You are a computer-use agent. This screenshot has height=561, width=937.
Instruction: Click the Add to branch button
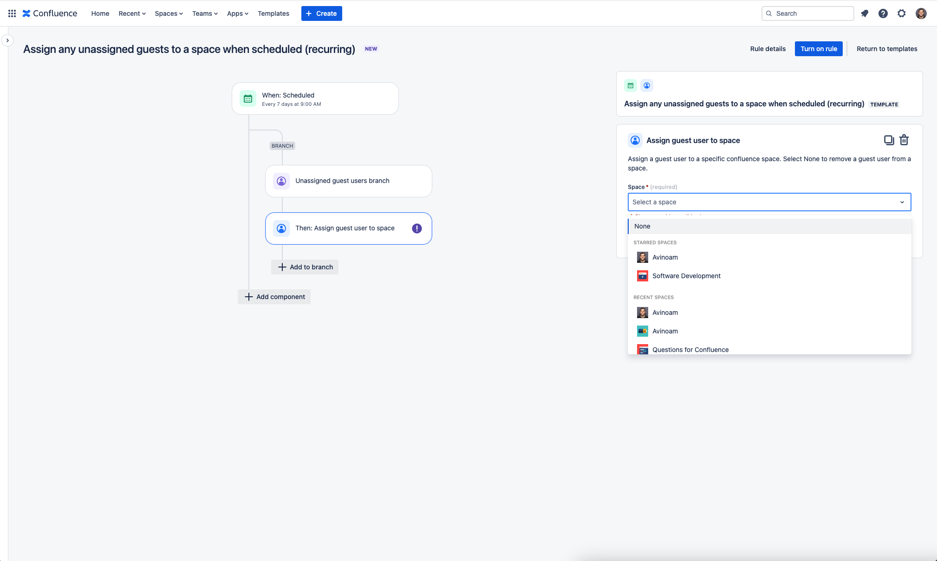[305, 267]
